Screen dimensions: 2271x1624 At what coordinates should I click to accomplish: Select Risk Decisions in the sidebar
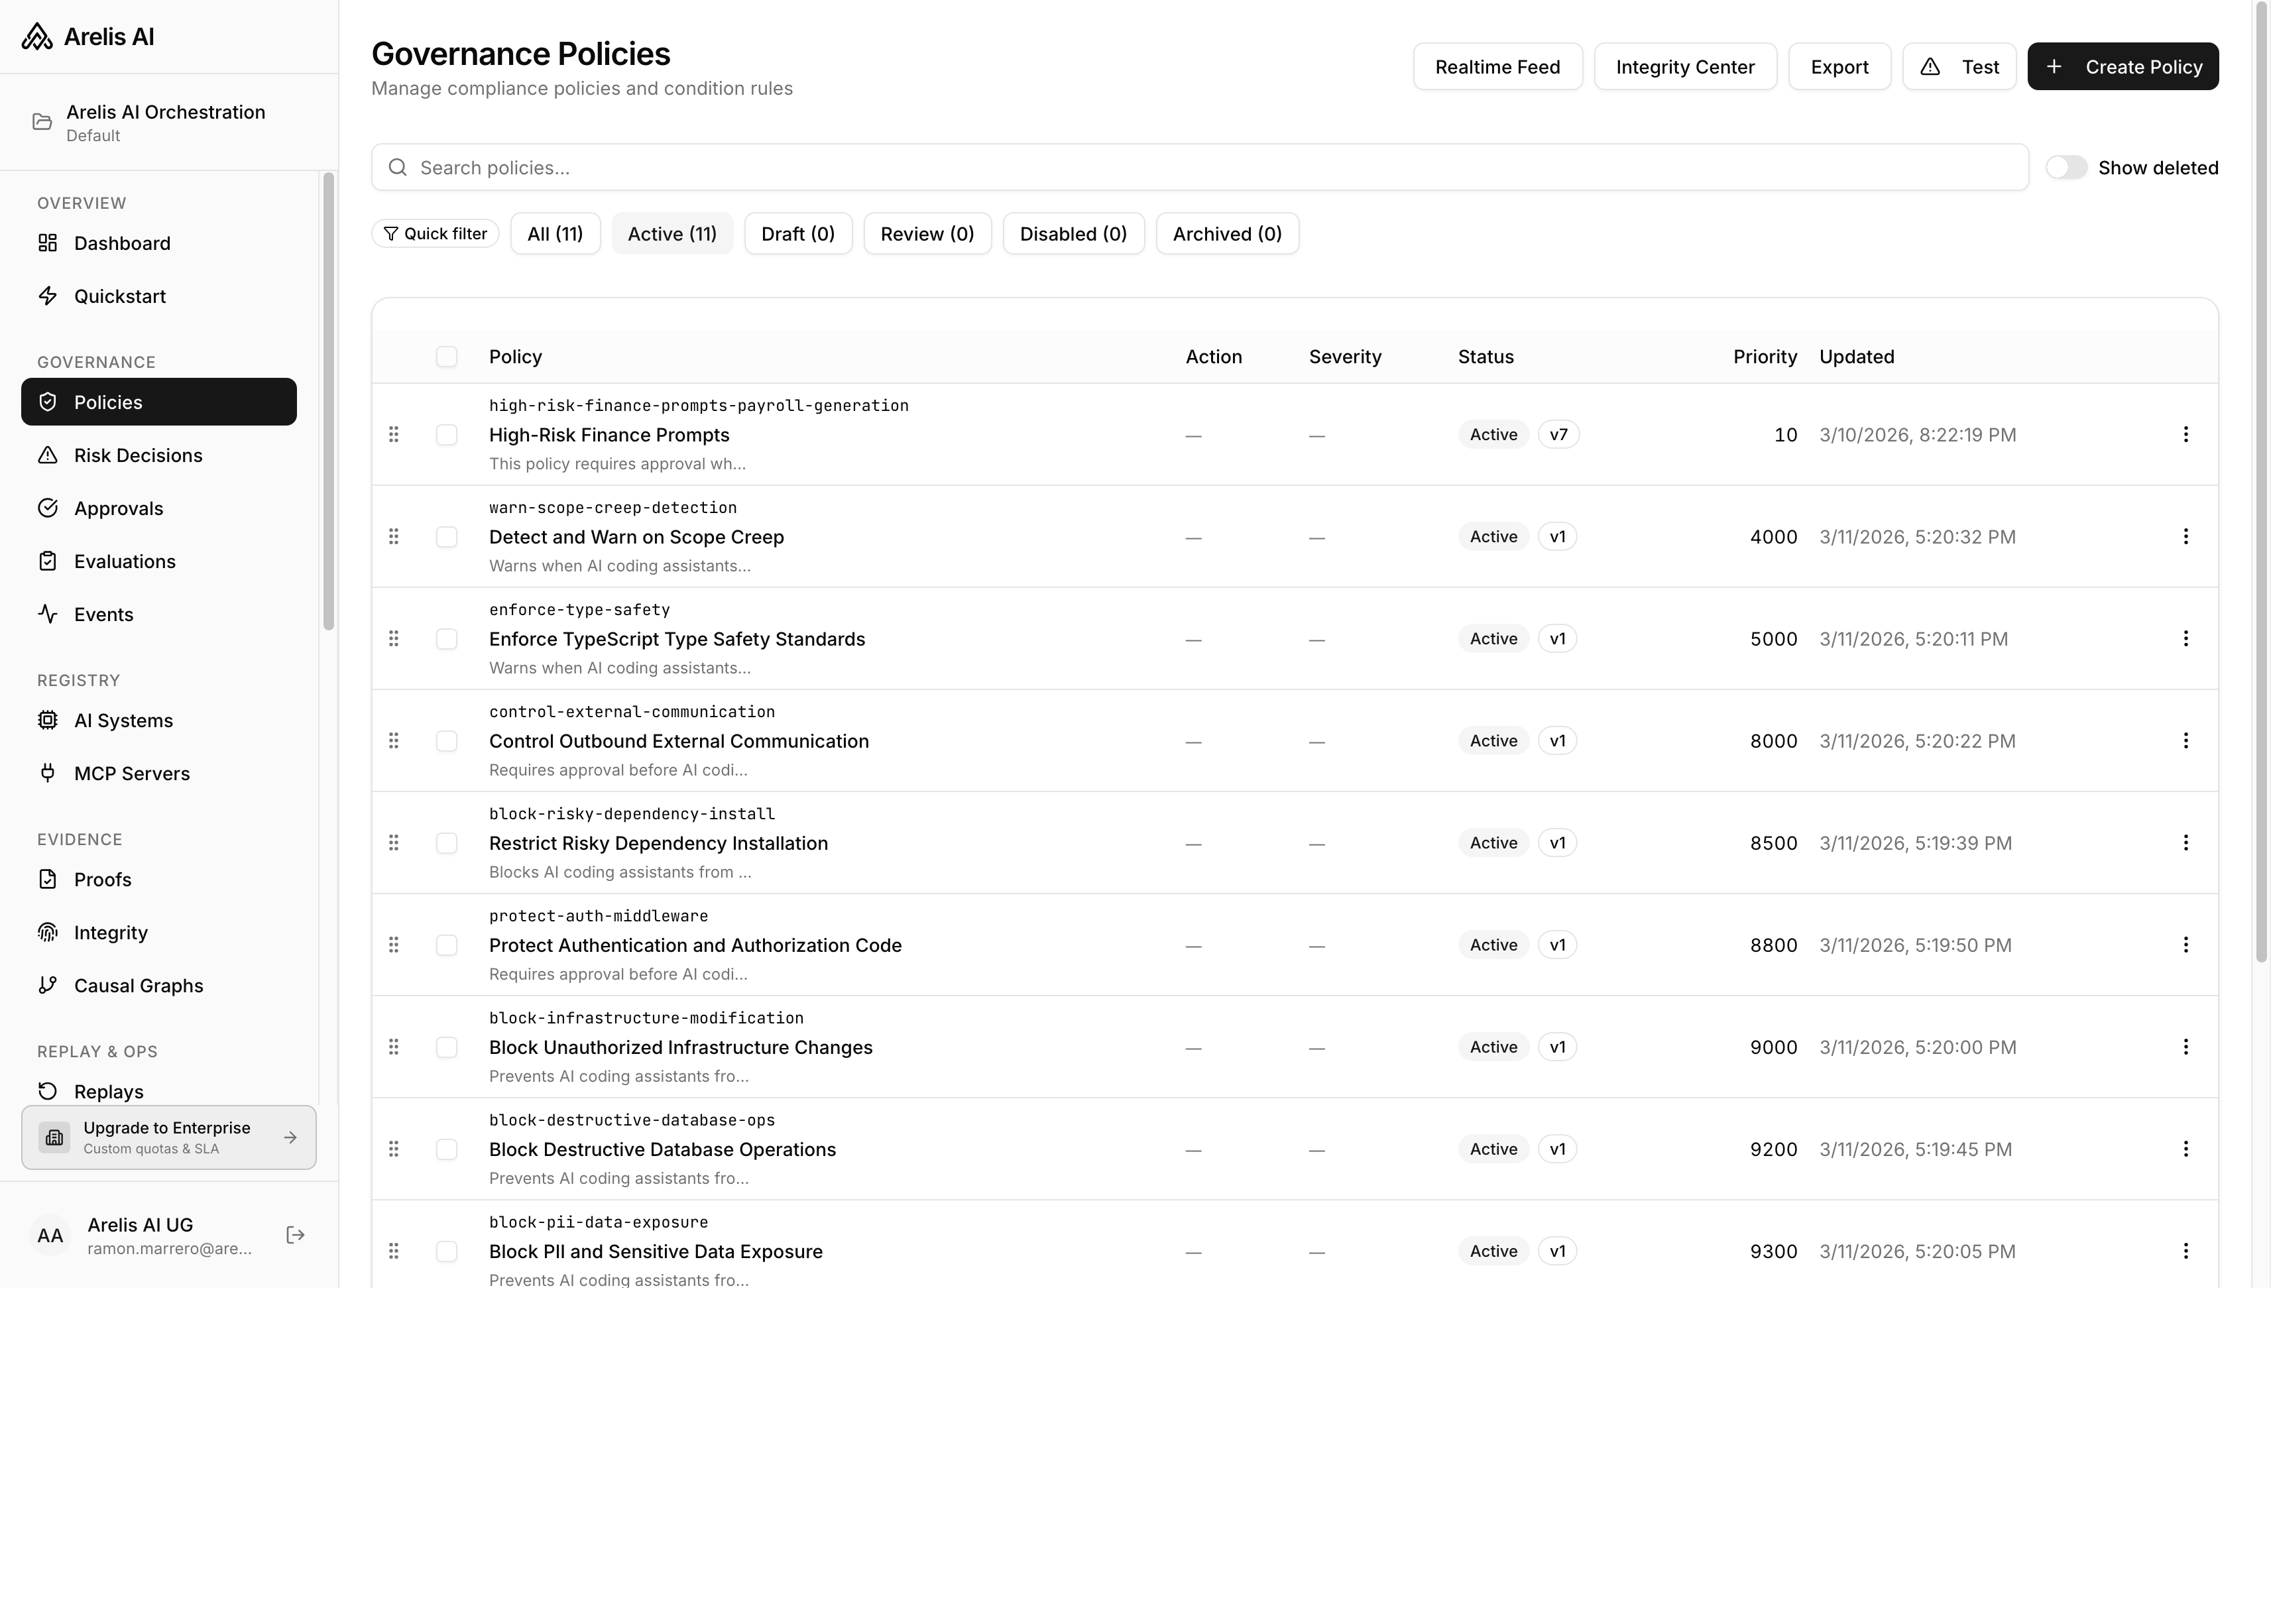click(x=138, y=455)
